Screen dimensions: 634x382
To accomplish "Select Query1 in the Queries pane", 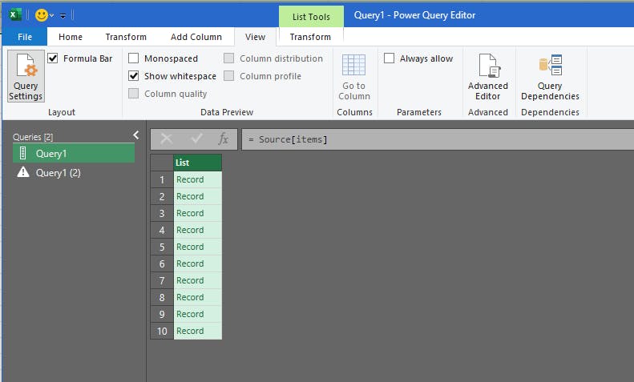I will 74,154.
